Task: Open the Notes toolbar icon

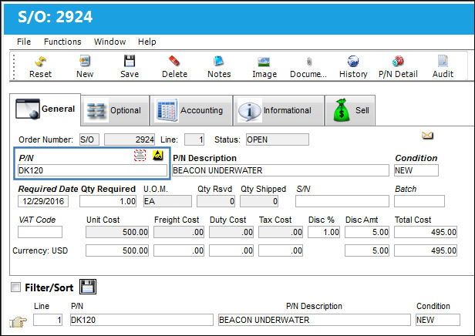Action: [x=219, y=61]
